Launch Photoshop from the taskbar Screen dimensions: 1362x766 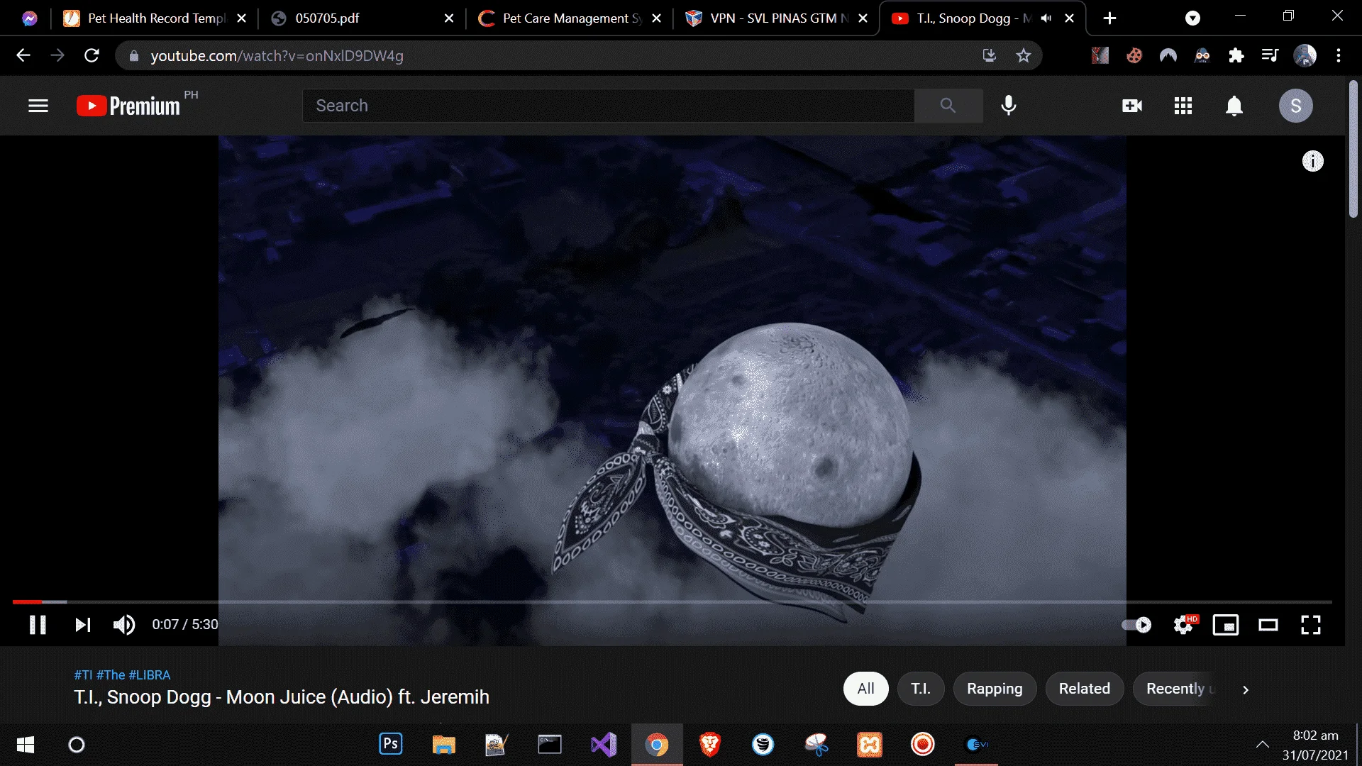(x=391, y=744)
